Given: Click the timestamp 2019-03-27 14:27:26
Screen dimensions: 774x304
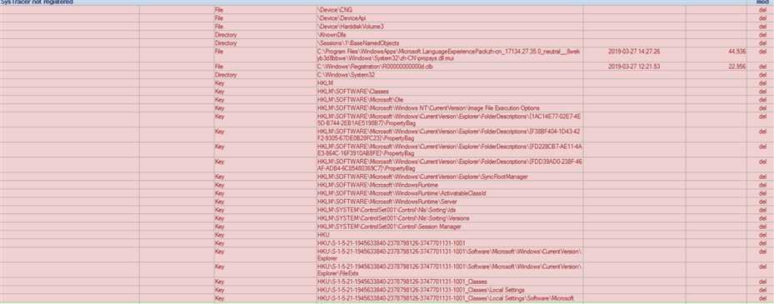Looking at the screenshot, I should point(634,51).
